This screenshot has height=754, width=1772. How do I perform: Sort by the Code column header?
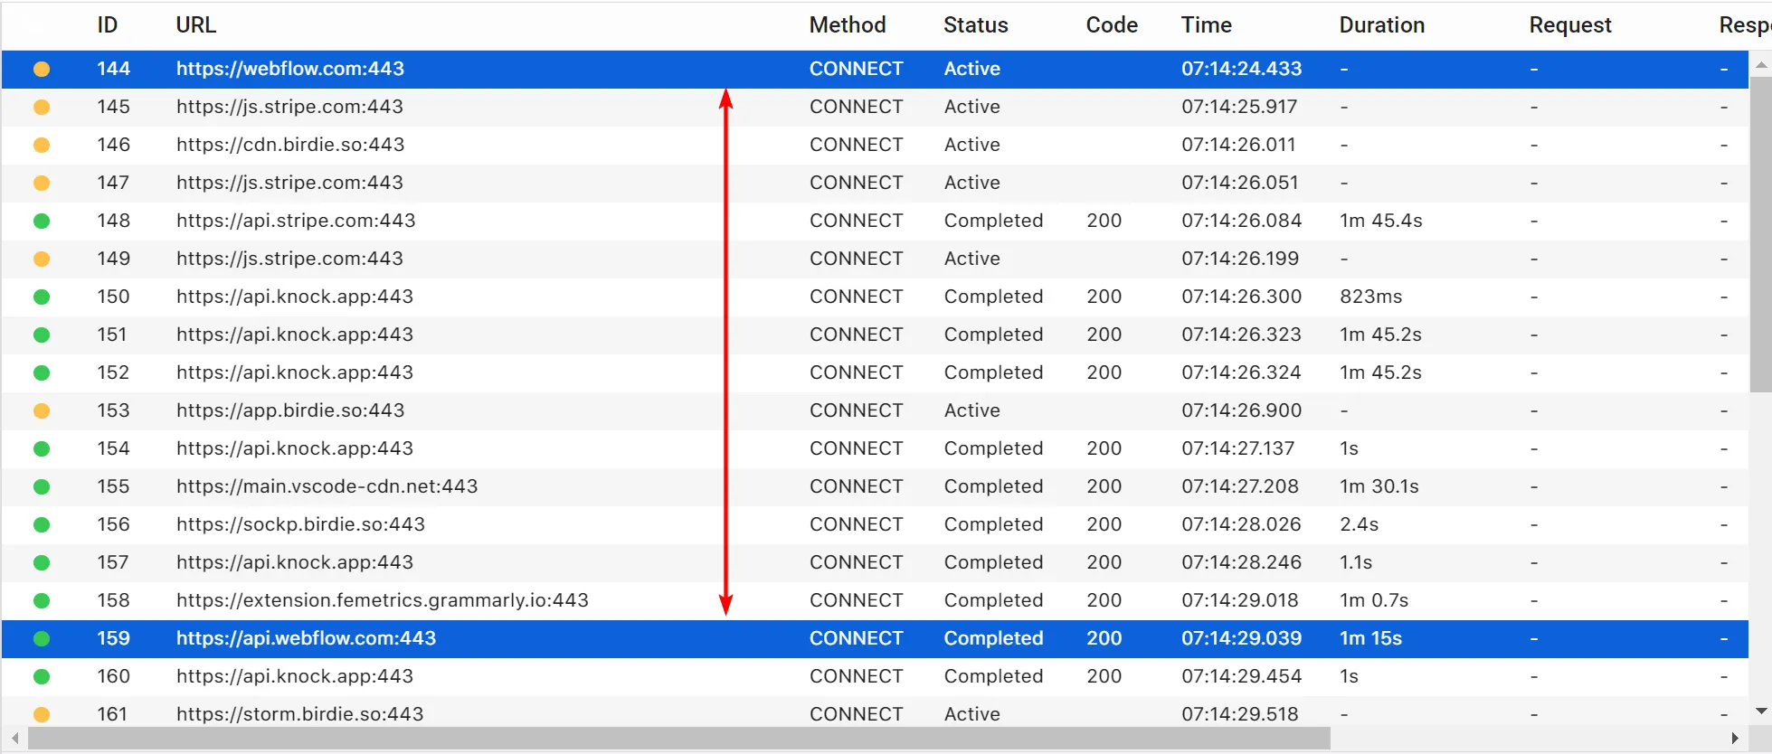click(x=1112, y=25)
